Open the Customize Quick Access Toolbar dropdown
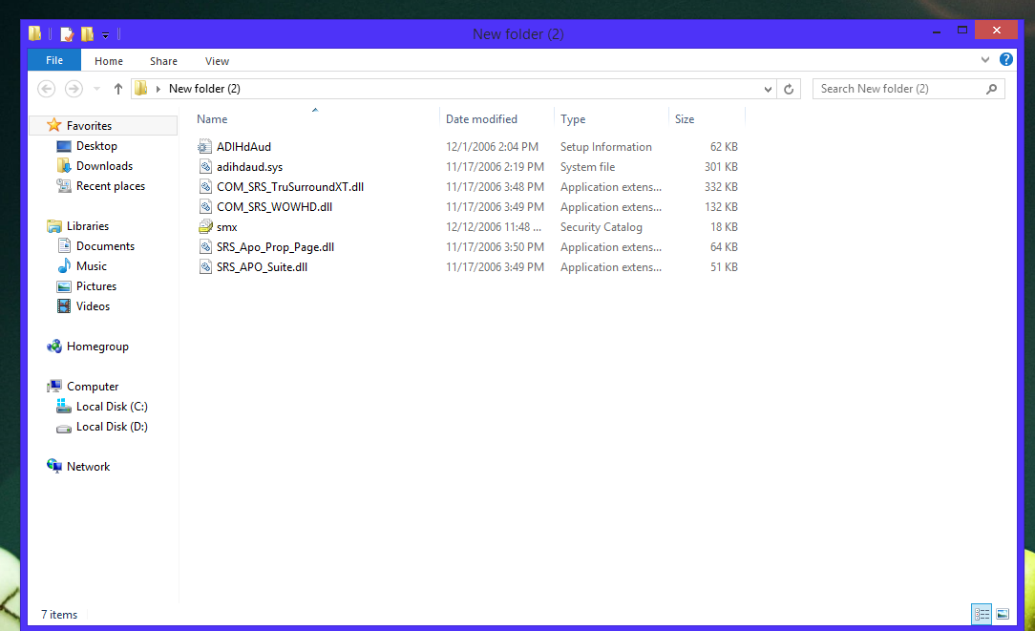Image resolution: width=1035 pixels, height=631 pixels. [106, 35]
